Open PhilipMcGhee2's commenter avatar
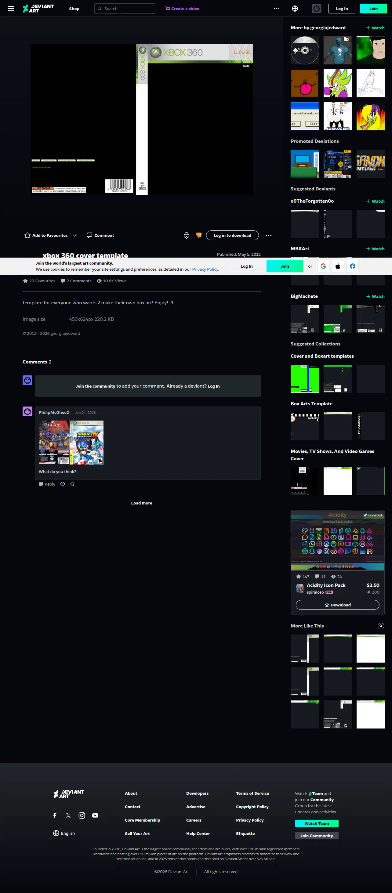This screenshot has height=893, width=392. (x=27, y=411)
